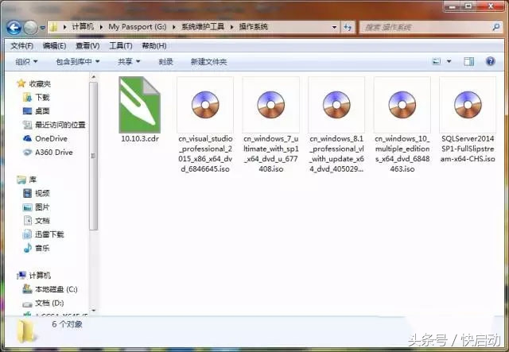Image resolution: width=509 pixels, height=352 pixels.
Task: Open the 视频 library
Action: [x=42, y=193]
